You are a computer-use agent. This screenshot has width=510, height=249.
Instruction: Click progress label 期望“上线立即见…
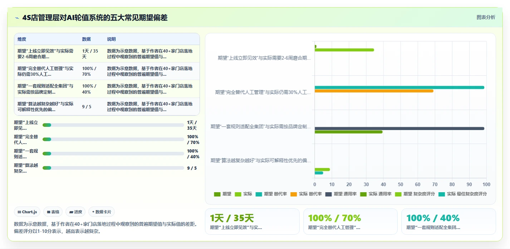tap(26, 125)
